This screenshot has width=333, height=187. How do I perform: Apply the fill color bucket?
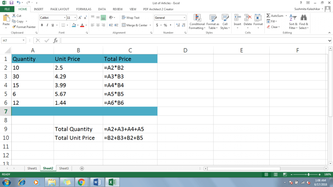[x=74, y=25]
